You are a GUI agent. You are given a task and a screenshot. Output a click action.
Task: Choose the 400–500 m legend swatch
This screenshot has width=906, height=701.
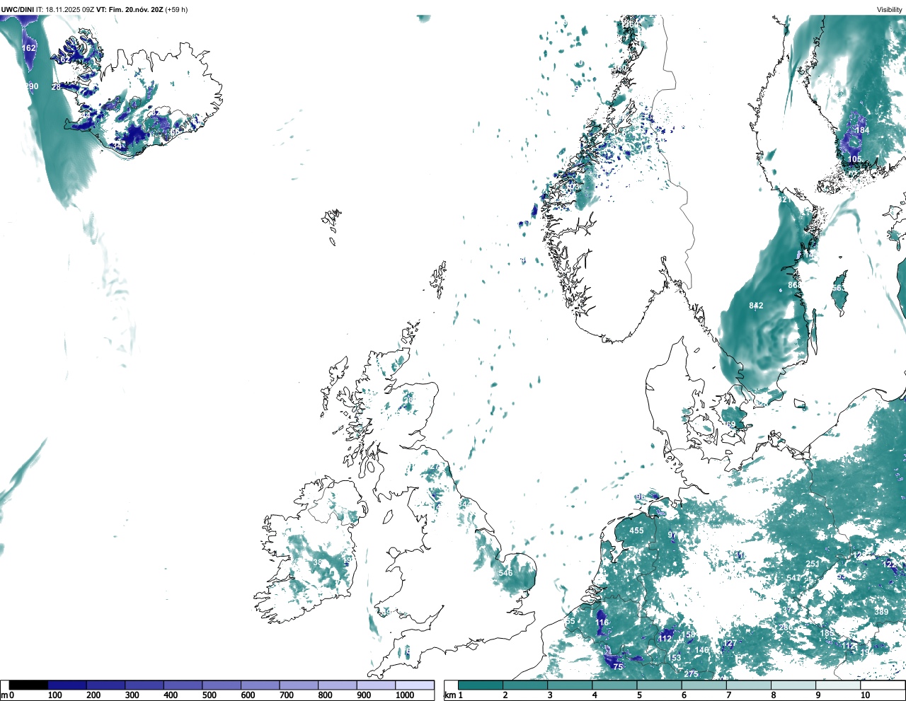pyautogui.click(x=183, y=685)
